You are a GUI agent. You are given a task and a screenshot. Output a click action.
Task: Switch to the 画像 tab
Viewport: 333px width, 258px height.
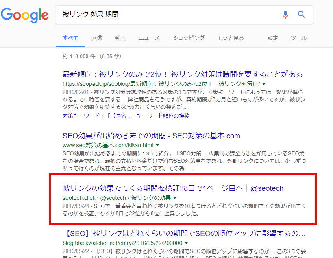click(97, 37)
